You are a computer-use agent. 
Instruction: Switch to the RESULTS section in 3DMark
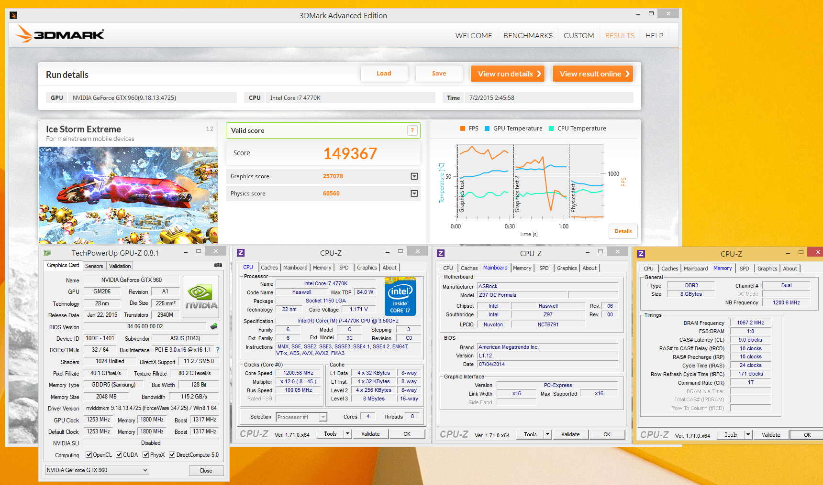coord(620,35)
